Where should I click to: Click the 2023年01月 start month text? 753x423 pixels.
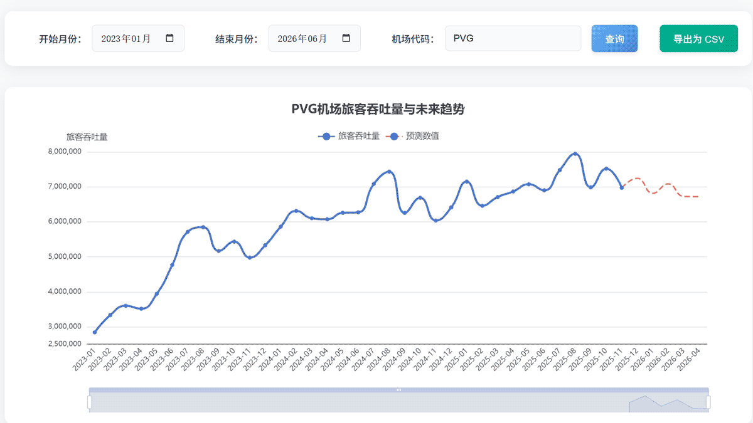pos(126,38)
